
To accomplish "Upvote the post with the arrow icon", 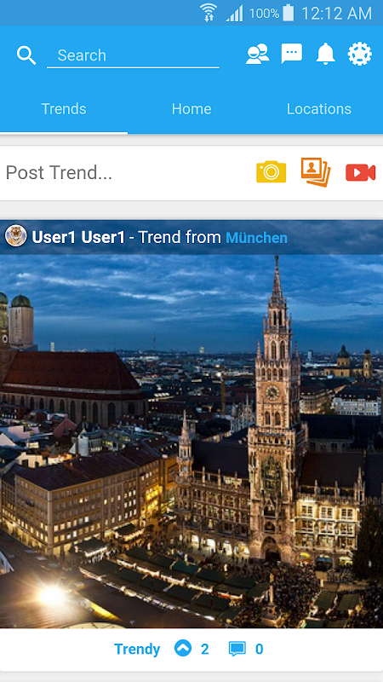I will tap(183, 649).
